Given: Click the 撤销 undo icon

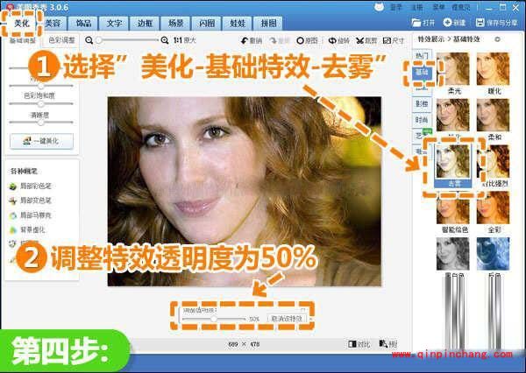Looking at the screenshot, I should tap(245, 41).
